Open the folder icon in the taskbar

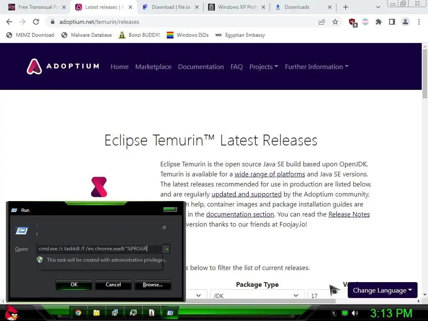coord(97,313)
